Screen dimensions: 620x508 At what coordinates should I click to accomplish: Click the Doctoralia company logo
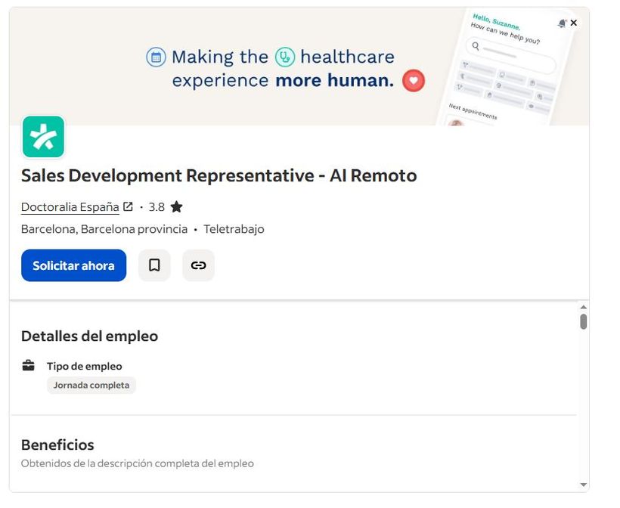pyautogui.click(x=43, y=137)
